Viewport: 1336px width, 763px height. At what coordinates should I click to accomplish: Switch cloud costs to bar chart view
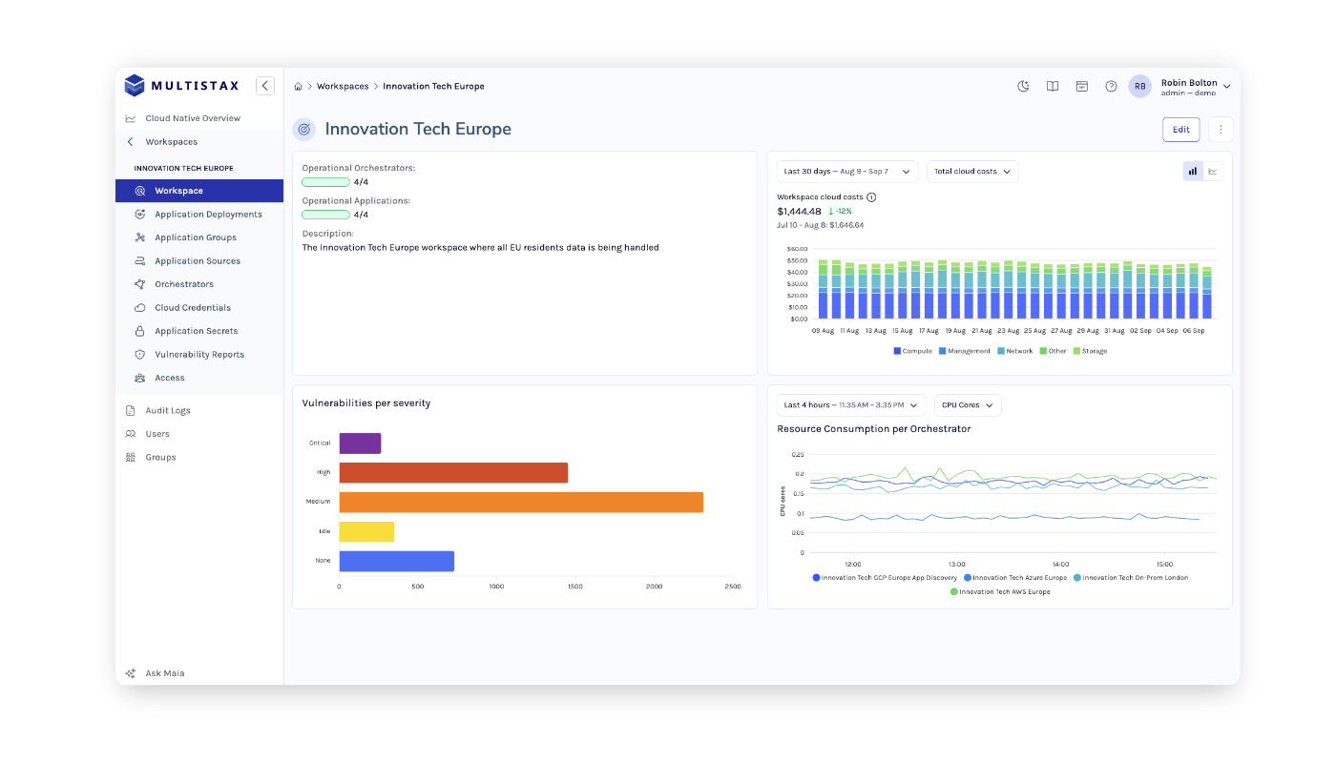[x=1192, y=171]
